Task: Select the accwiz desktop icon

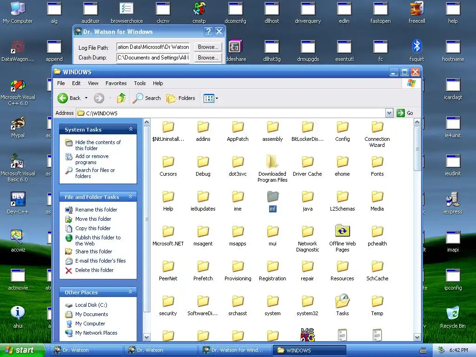Action: click(x=18, y=241)
